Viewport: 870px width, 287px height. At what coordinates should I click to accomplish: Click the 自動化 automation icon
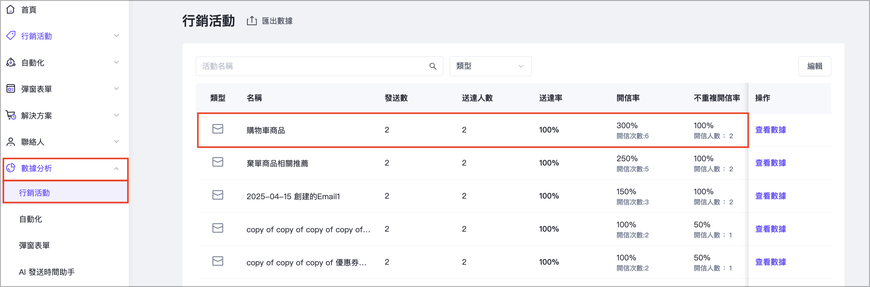pos(11,62)
